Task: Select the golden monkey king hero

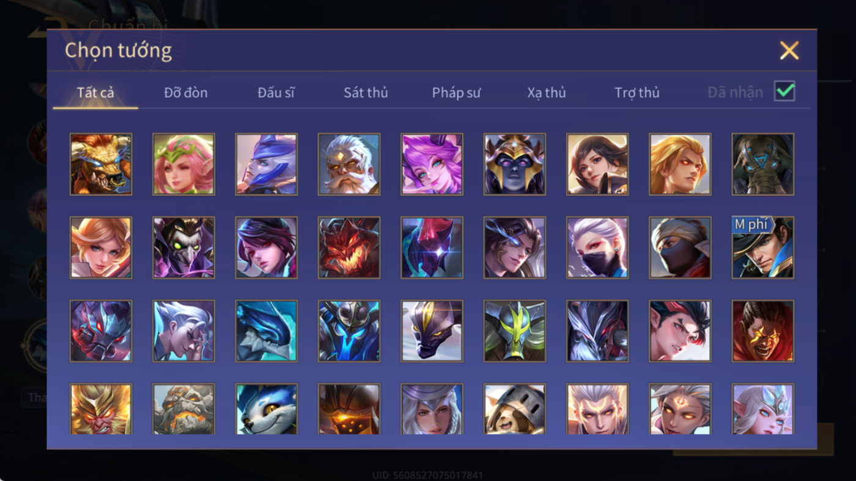Action: pos(101,409)
